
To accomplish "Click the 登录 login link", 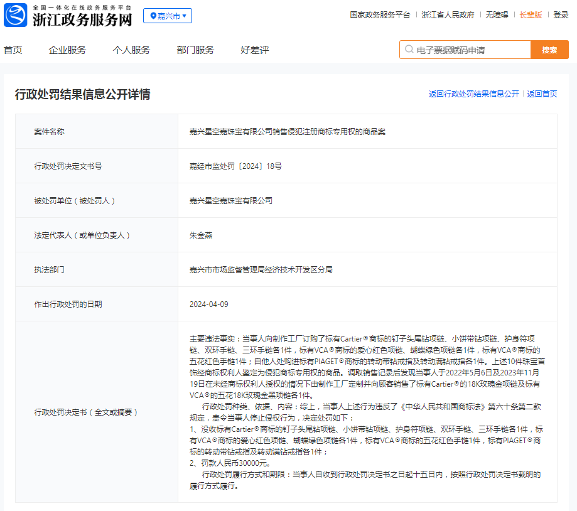I will (561, 14).
